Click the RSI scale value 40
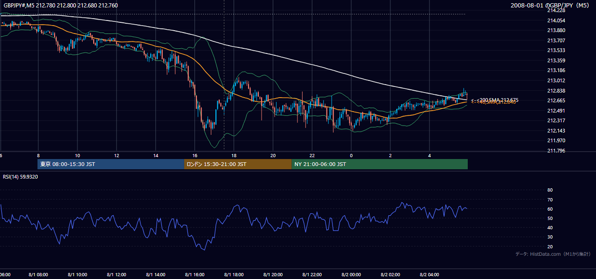 coord(550,227)
